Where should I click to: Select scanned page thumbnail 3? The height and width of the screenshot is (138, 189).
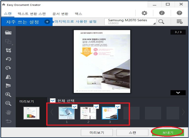(x=110, y=113)
